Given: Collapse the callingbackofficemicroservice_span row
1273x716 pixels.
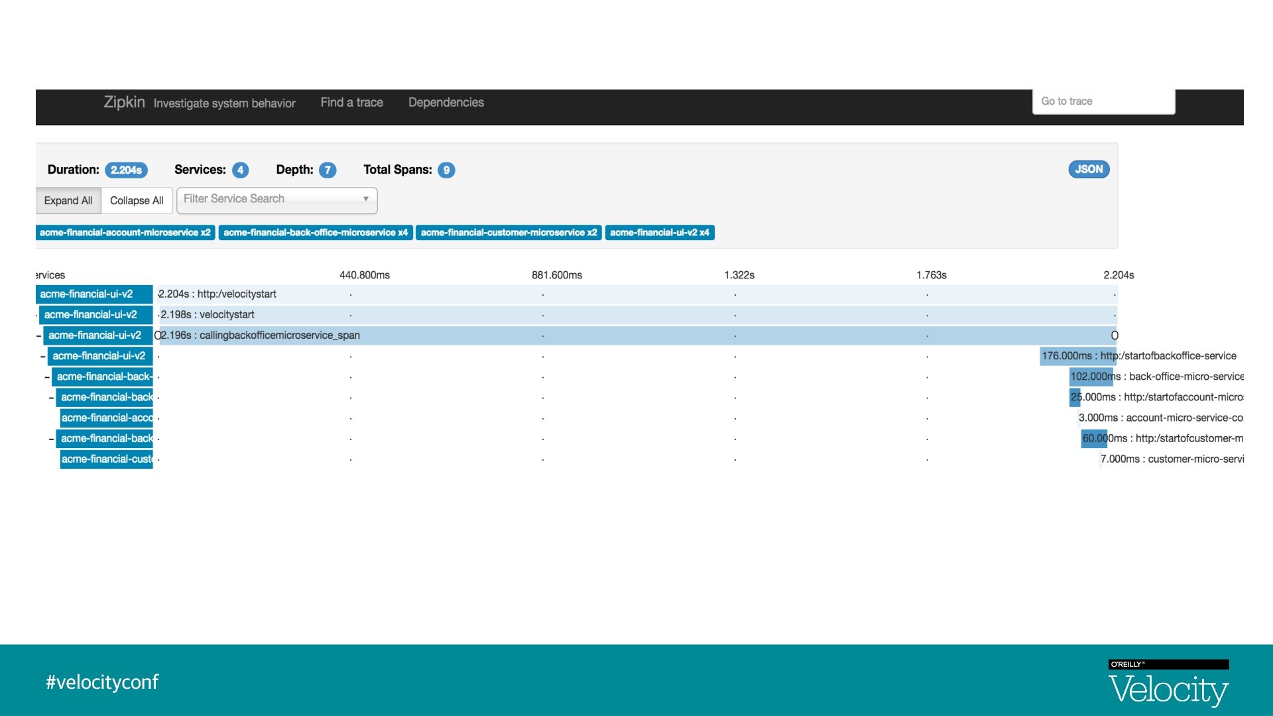Looking at the screenshot, I should tap(38, 336).
